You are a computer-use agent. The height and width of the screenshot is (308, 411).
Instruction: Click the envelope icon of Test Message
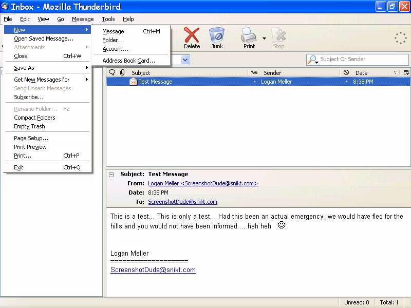133,82
